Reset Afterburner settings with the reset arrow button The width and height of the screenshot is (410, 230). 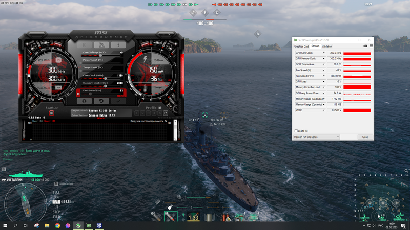tap(101, 101)
